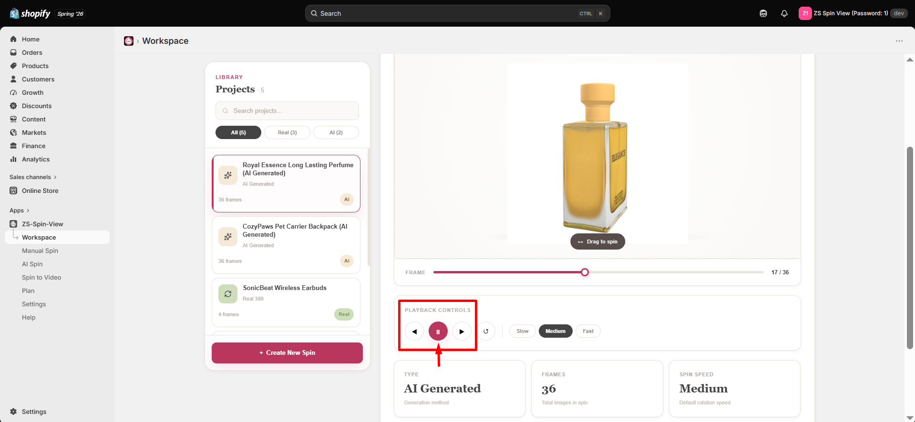Screen dimensions: 915x422
Task: Open AI Spin page in sidebar
Action: (32, 264)
